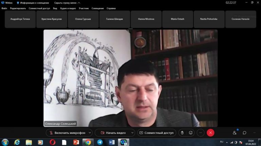Screen dimensions: 261x146
Task: Turn on camera with Начать видео
Action: [113, 133]
